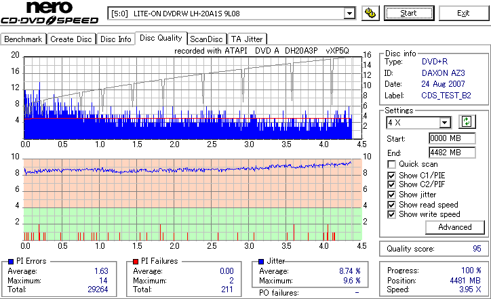Select the Disc Quality tab
Screen dimensions: 491x299
point(161,38)
